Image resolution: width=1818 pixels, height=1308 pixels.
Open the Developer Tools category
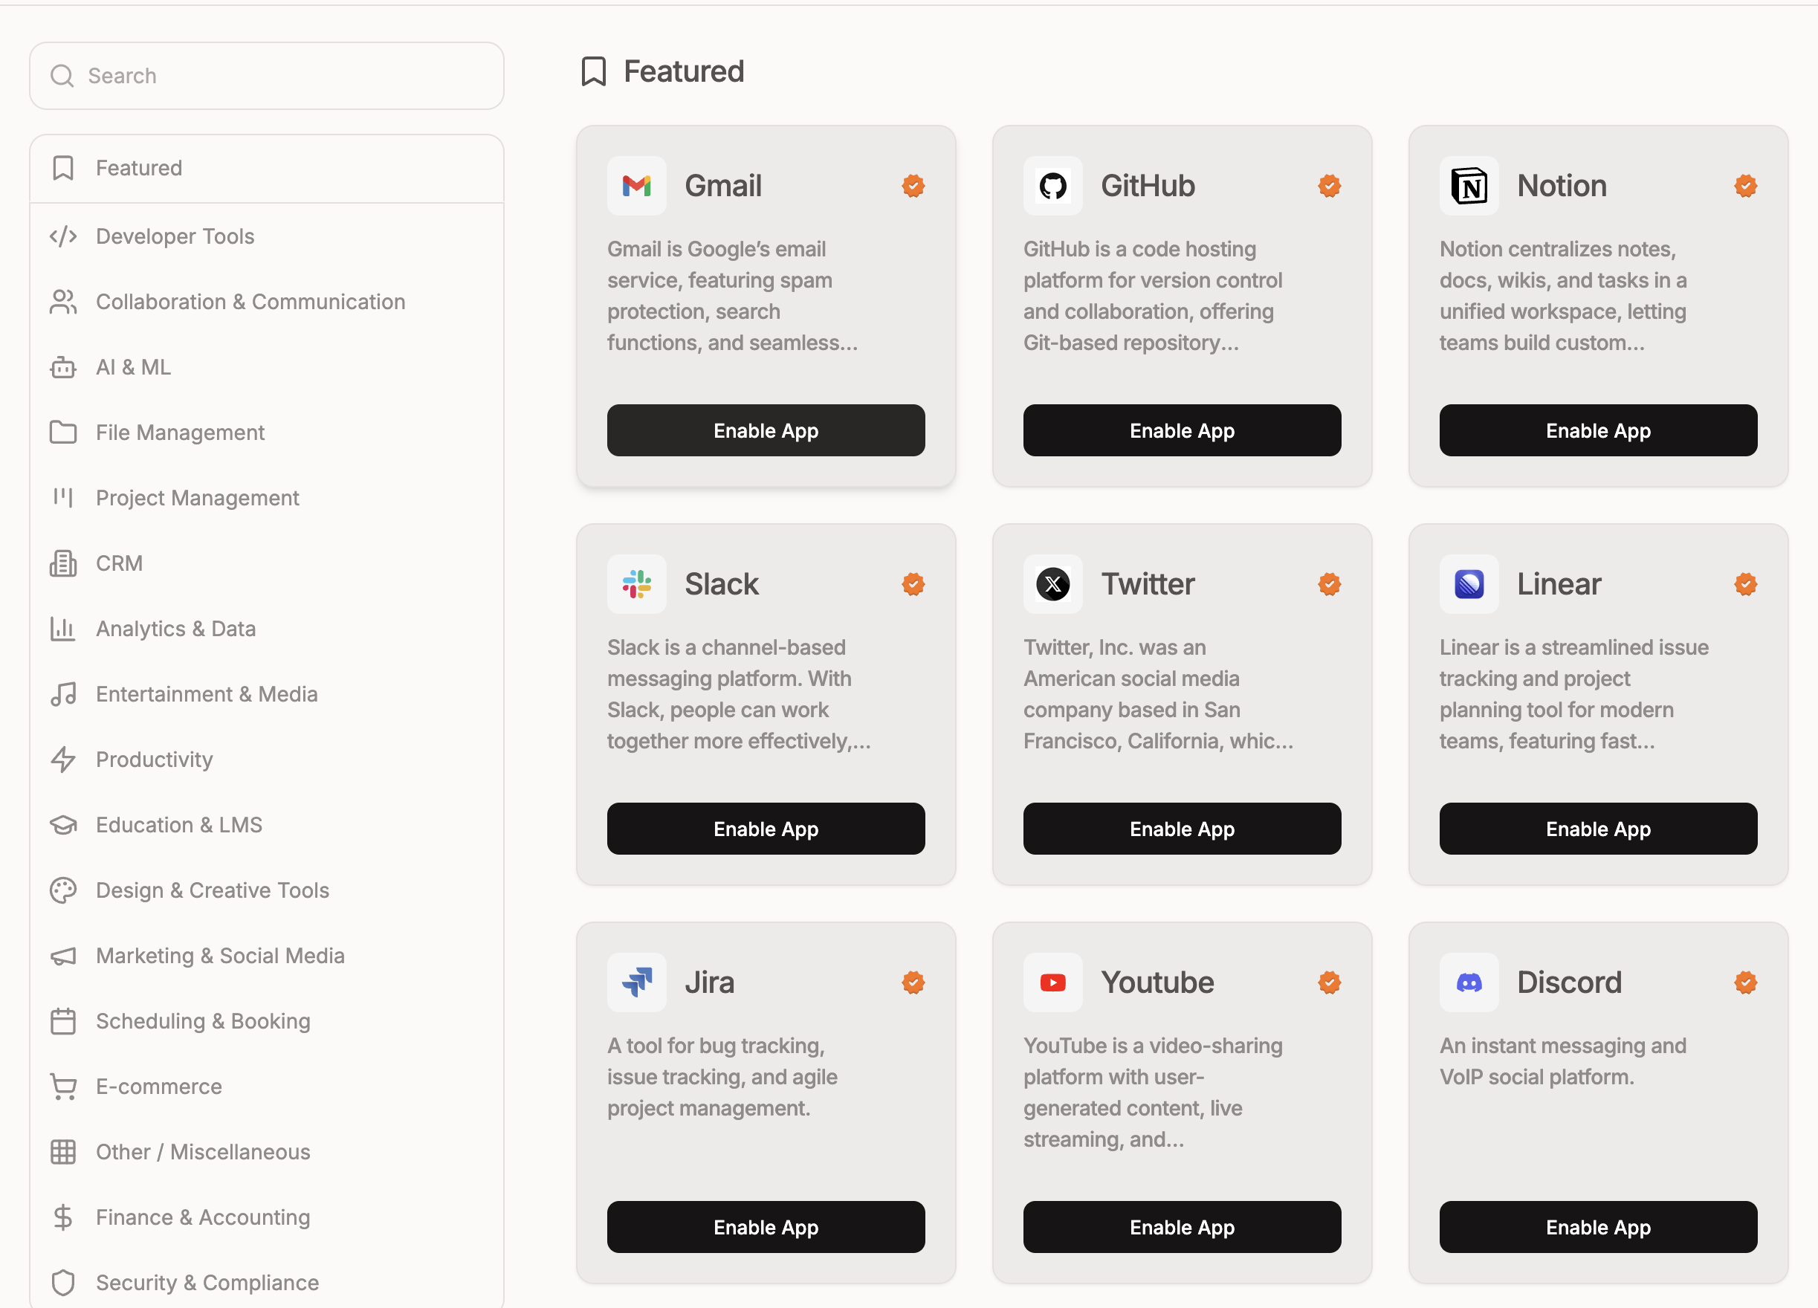tap(175, 236)
